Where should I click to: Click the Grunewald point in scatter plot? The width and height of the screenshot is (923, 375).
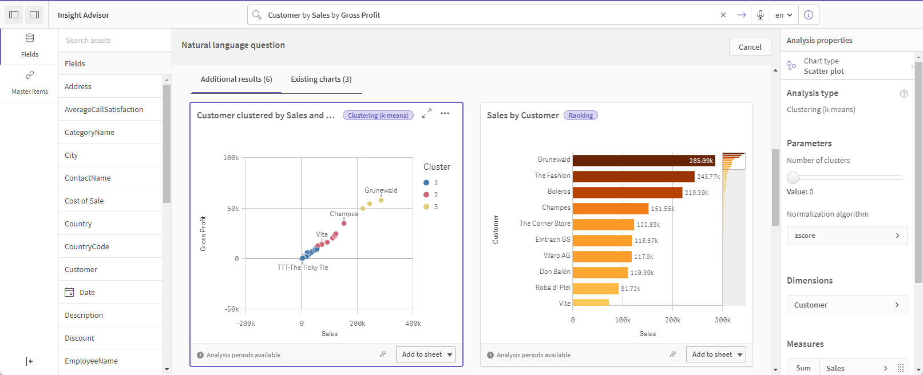pos(381,200)
